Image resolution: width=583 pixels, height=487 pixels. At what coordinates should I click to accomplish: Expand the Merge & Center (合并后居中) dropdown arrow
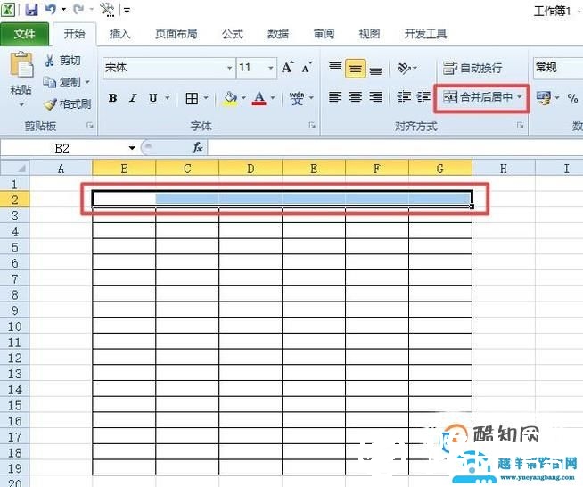520,97
